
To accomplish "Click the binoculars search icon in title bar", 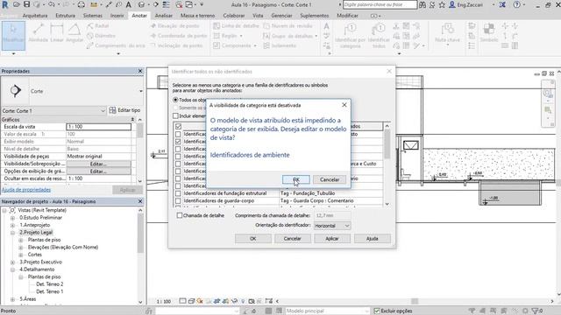I will pyautogui.click(x=423, y=5).
